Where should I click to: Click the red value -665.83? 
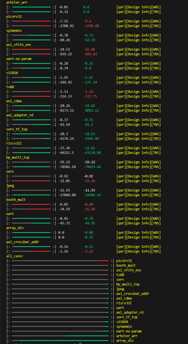(x=90, y=54)
